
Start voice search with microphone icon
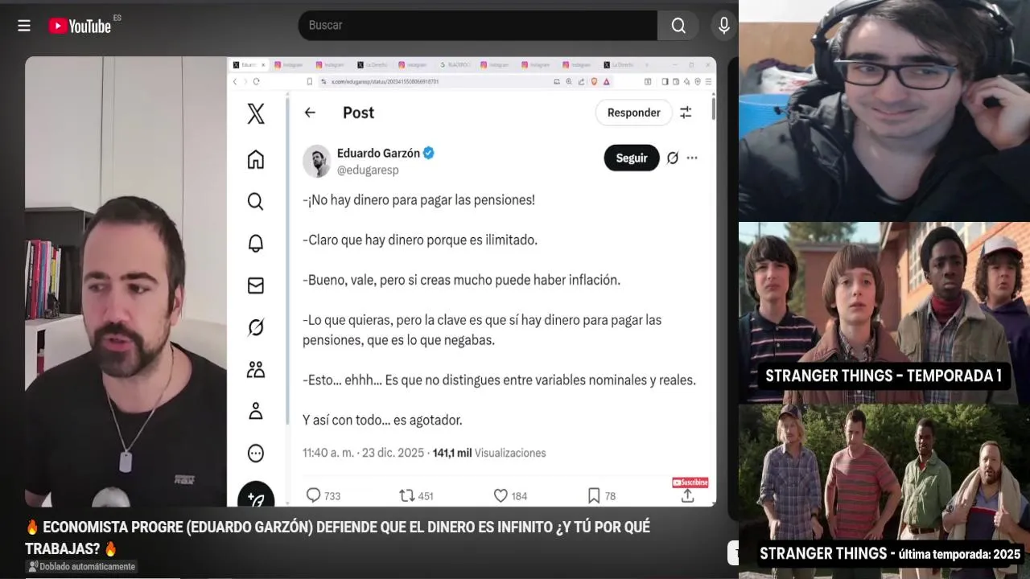click(x=724, y=26)
